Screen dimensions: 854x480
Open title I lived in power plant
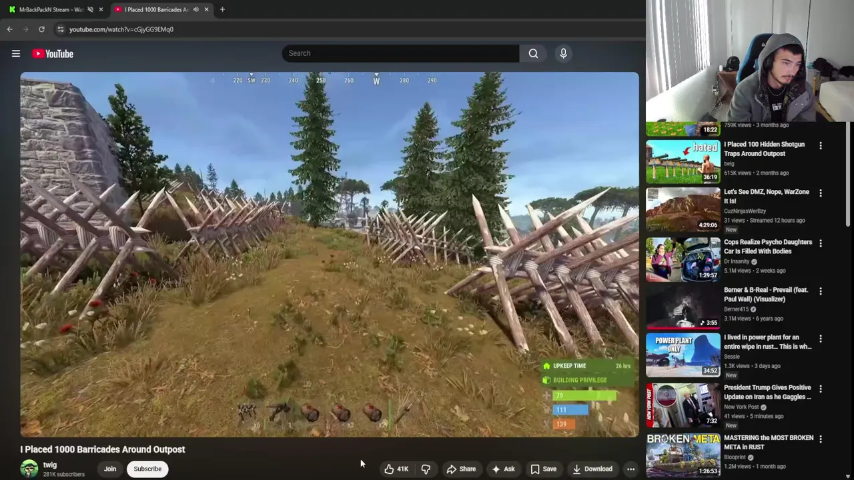click(768, 342)
